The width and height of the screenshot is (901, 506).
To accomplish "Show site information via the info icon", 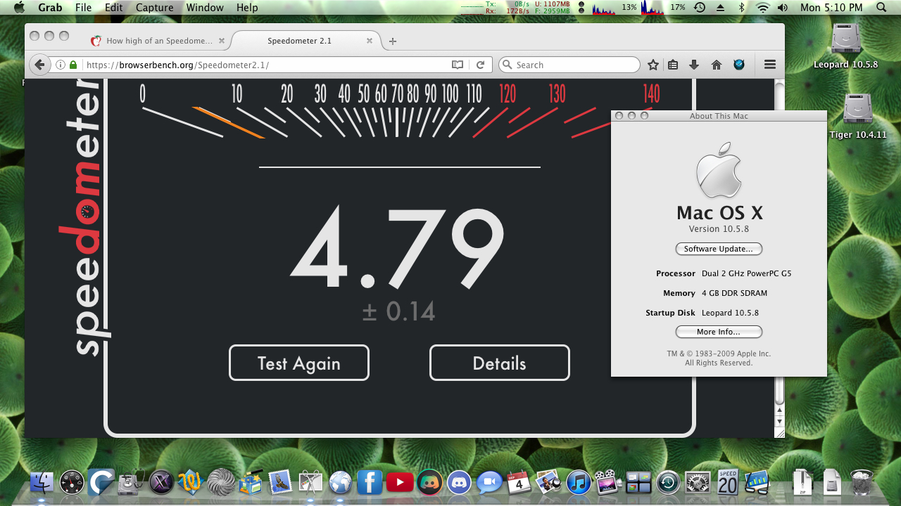I will tap(61, 65).
